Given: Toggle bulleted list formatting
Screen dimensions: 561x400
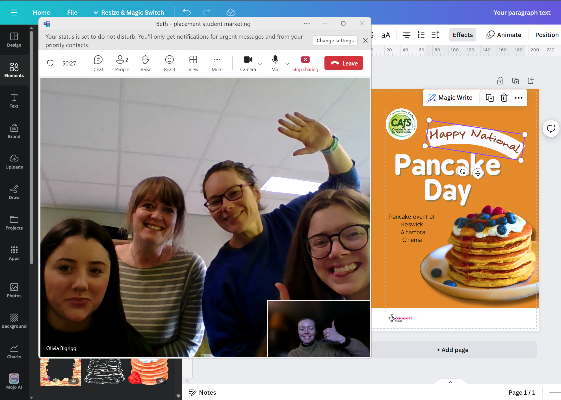Looking at the screenshot, I should click(x=421, y=35).
